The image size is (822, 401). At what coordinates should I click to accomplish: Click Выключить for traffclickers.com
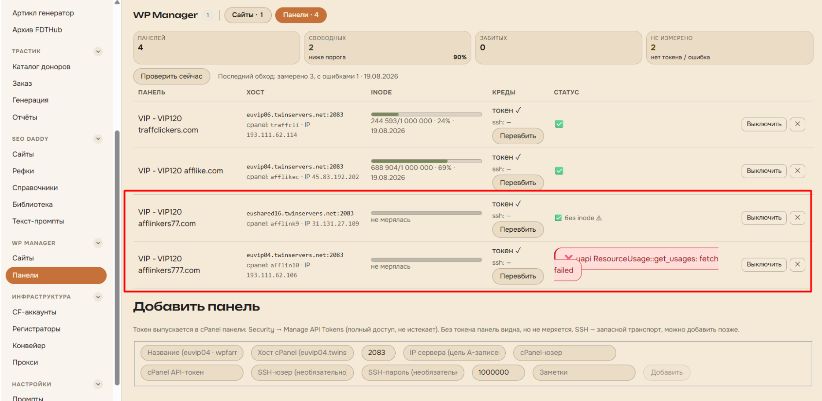click(x=764, y=124)
